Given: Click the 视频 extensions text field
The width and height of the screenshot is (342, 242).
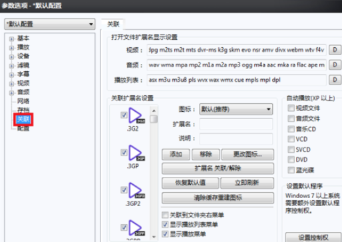Looking at the screenshot, I should click(x=236, y=50).
